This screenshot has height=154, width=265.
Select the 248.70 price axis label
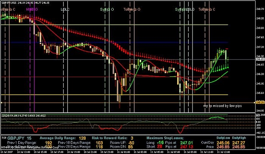tap(260, 9)
